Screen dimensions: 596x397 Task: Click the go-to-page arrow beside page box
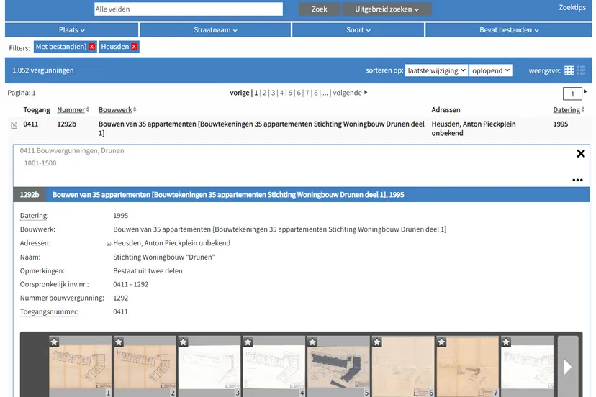[x=585, y=91]
